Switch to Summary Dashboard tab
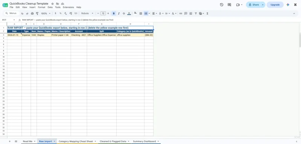301x144 pixels. 144,141
